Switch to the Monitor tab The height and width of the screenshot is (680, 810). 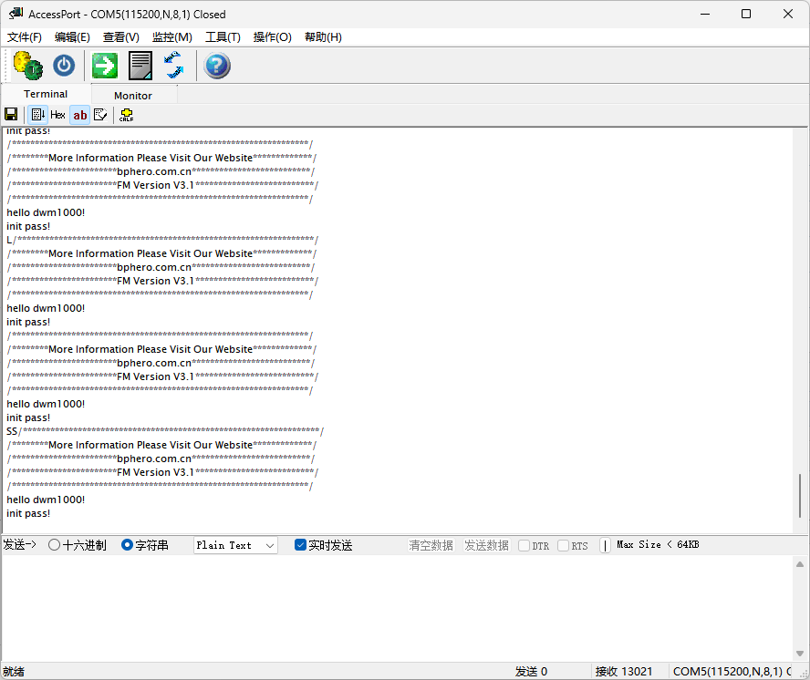pos(133,96)
